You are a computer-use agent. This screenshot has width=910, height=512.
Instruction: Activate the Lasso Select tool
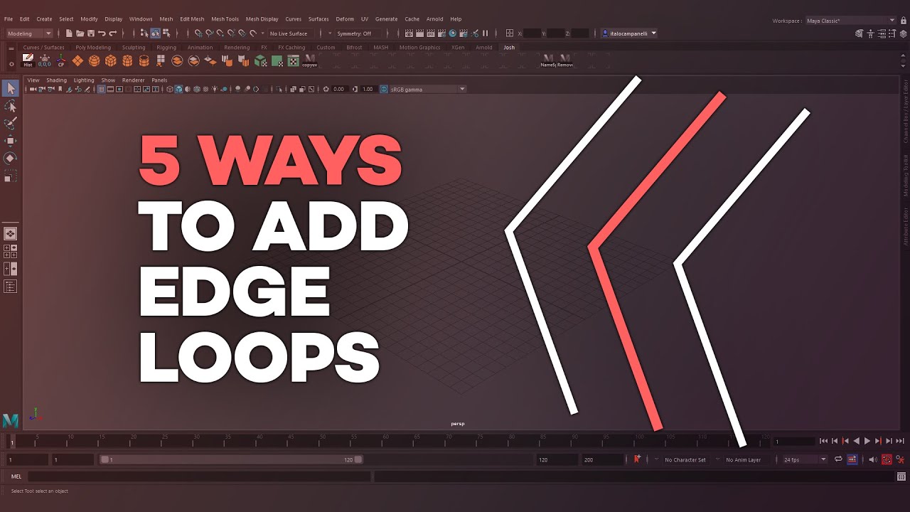11,106
